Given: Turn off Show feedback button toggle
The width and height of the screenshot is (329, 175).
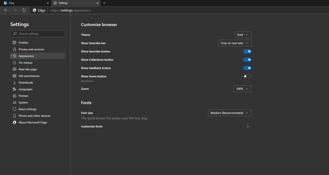Looking at the screenshot, I should tap(247, 68).
